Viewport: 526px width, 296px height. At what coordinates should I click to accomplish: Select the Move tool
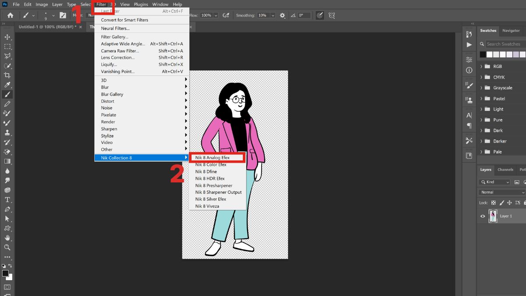pos(7,37)
